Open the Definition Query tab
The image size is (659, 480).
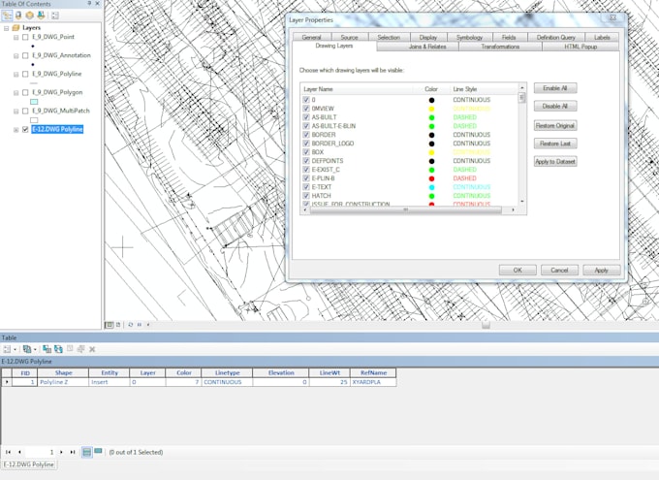[555, 37]
